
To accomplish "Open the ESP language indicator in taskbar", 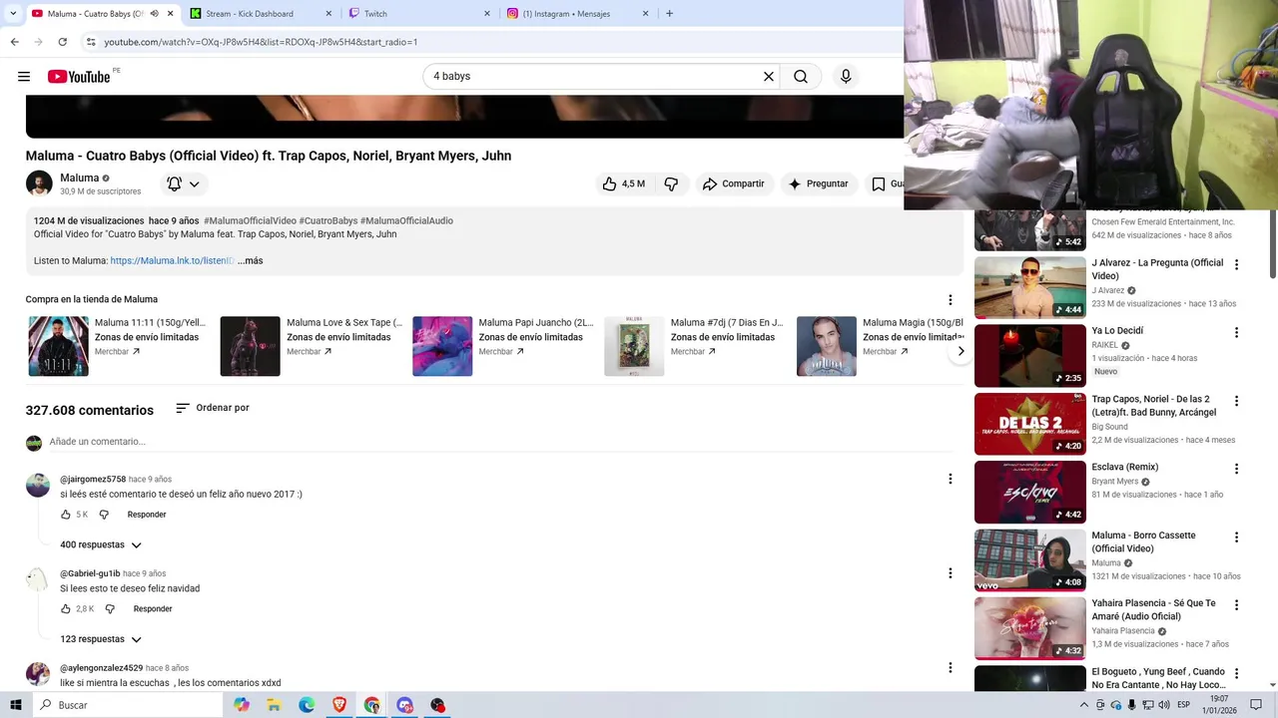I will coord(1184,705).
